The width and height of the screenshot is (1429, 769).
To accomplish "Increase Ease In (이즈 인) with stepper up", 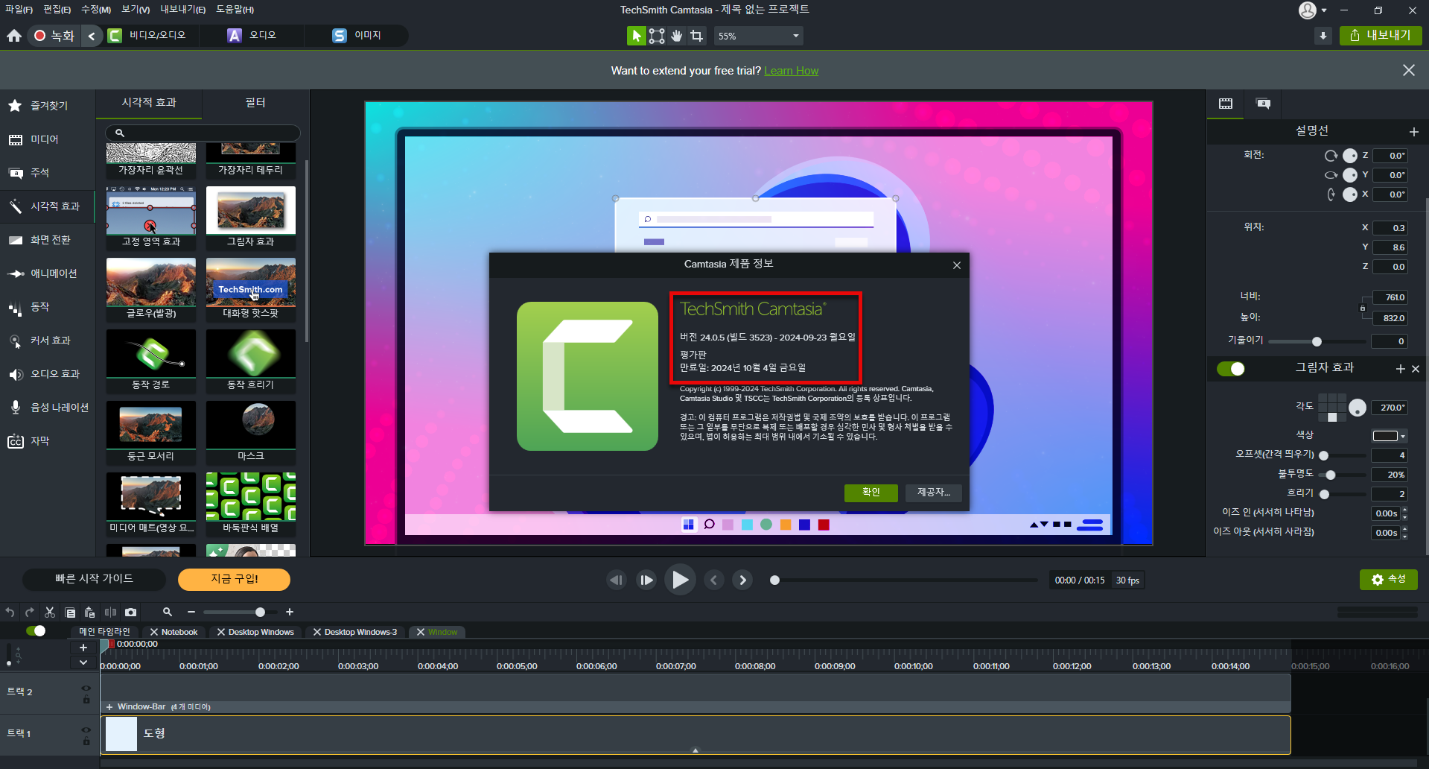I will 1404,510.
